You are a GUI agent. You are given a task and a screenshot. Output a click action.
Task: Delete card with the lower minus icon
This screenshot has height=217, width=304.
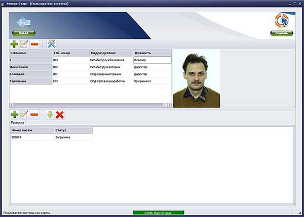pos(34,114)
